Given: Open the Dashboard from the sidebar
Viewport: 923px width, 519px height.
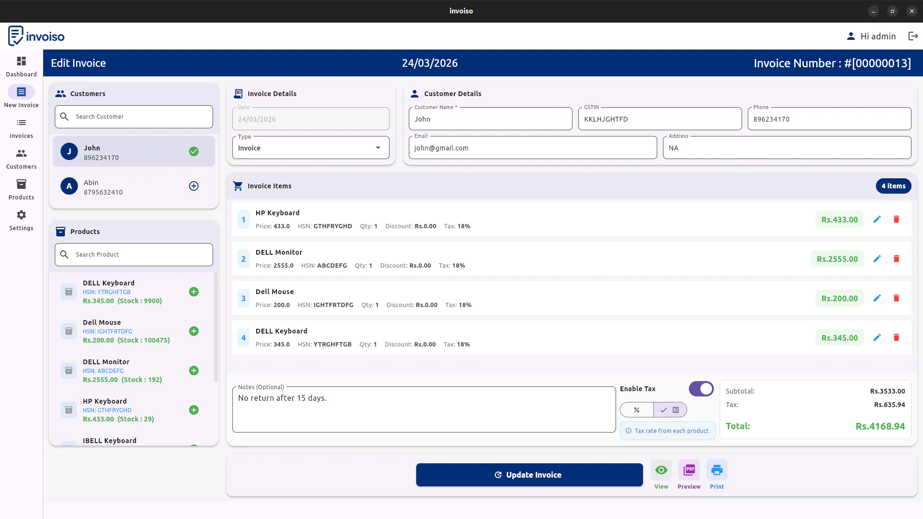Looking at the screenshot, I should [21, 66].
